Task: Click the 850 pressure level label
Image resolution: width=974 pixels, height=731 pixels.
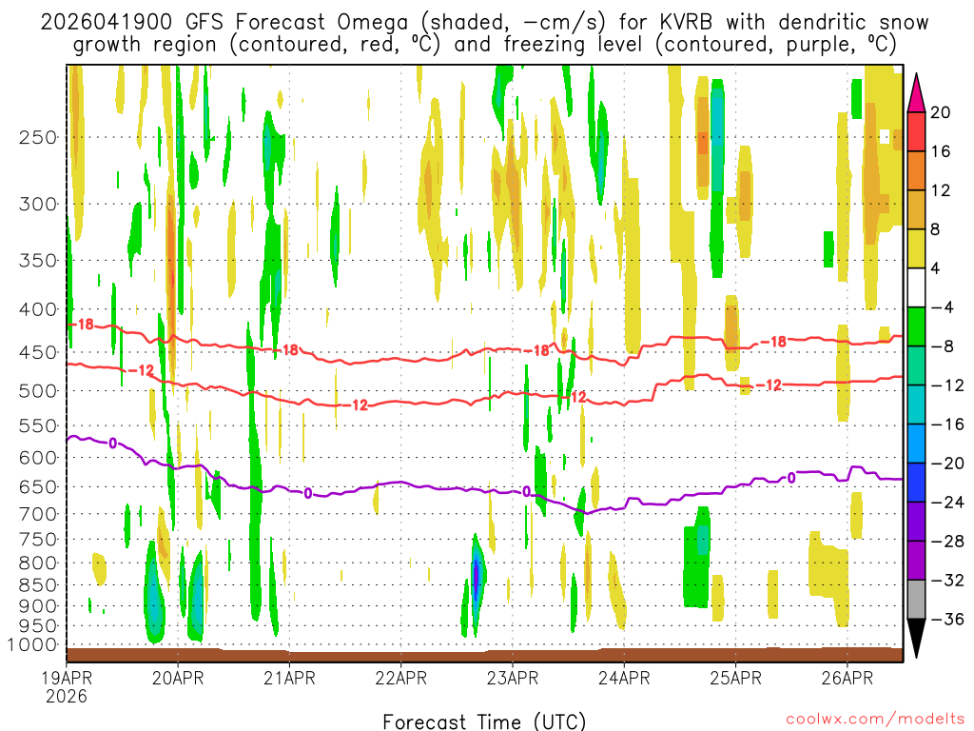Action: point(38,585)
